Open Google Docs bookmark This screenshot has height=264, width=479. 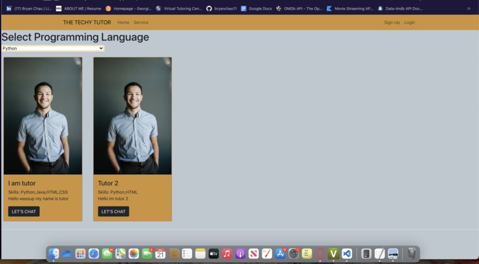click(256, 8)
